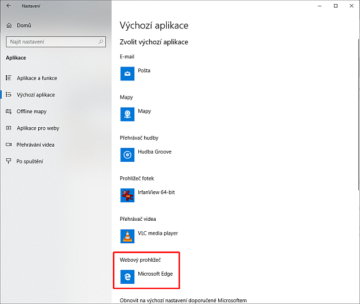This screenshot has height=304, width=360.
Task: Click the Přehrávač hudby category label
Action: (x=139, y=138)
